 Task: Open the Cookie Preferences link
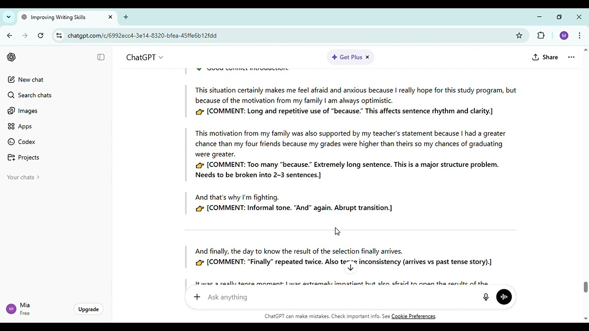point(413,316)
